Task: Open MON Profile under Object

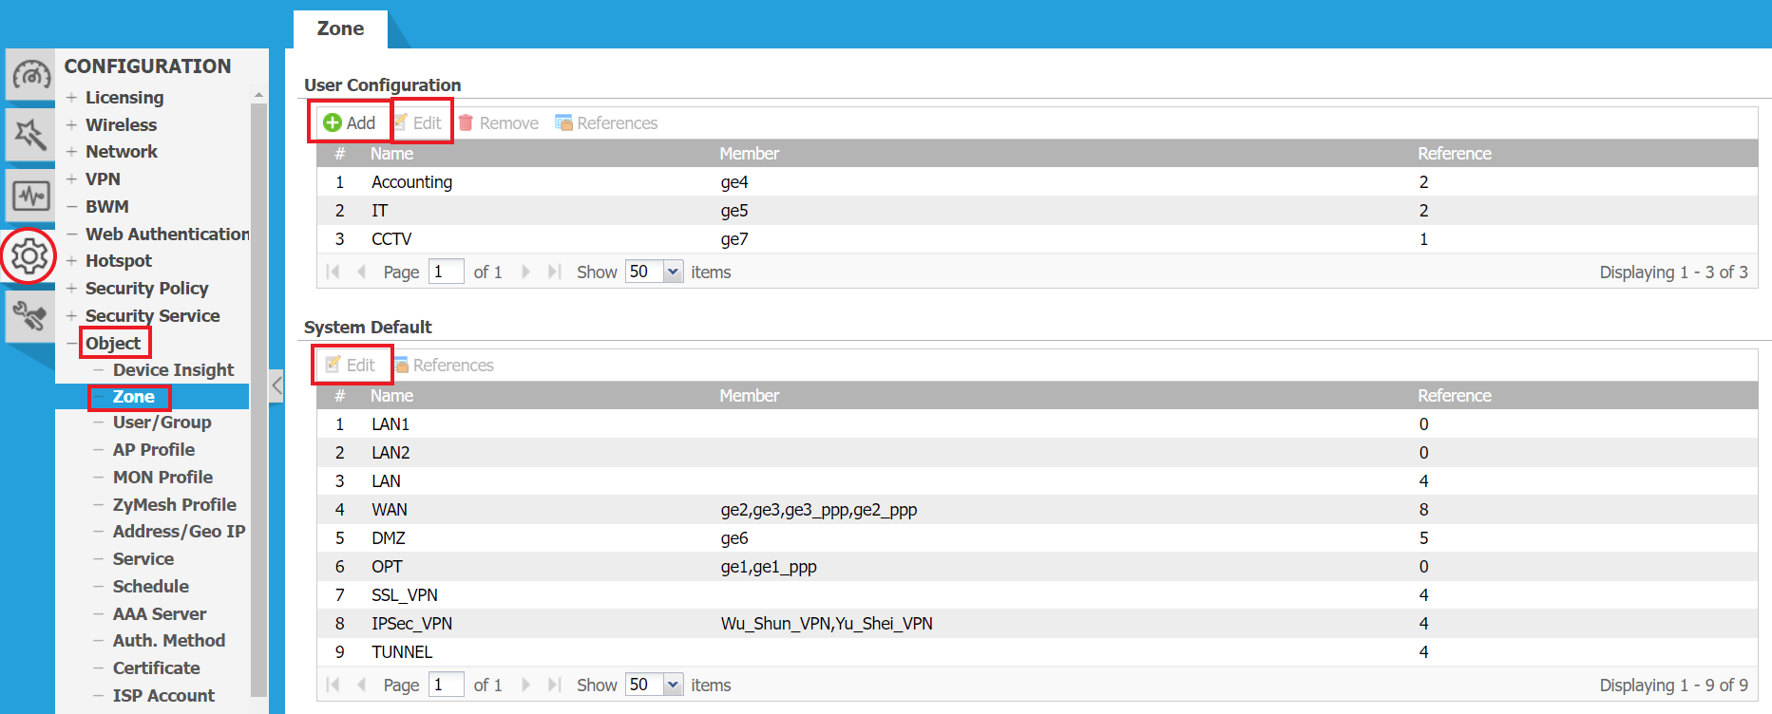Action: (162, 478)
